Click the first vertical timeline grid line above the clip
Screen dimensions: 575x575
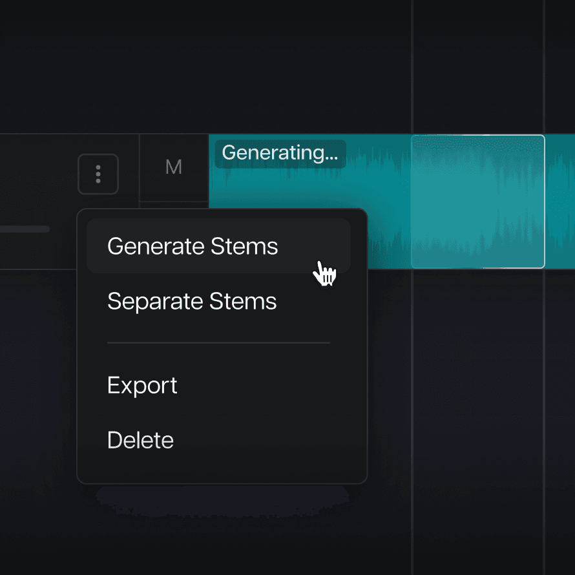412,65
